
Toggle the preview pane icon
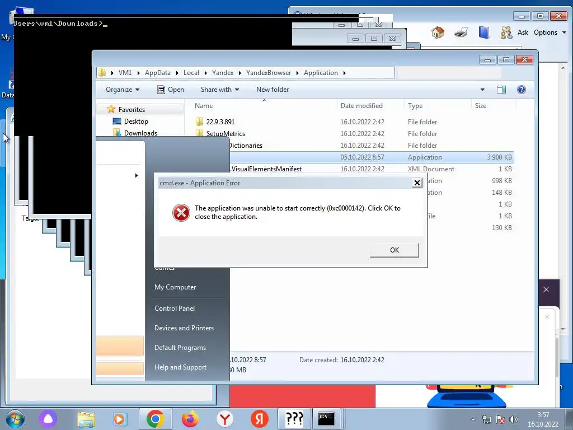(501, 90)
